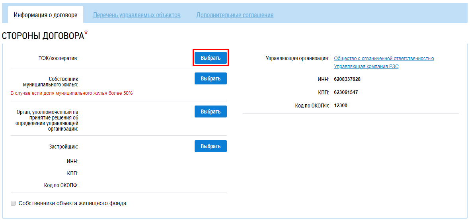This screenshot has width=470, height=221.
Task: Open the Общество с ограниченной ответственностью link
Action: point(384,59)
